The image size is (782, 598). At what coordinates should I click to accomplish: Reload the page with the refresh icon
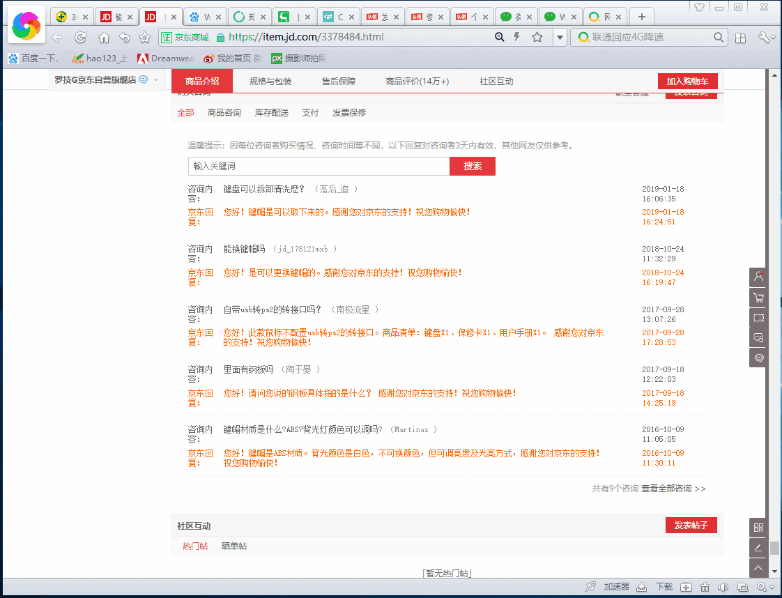(80, 38)
